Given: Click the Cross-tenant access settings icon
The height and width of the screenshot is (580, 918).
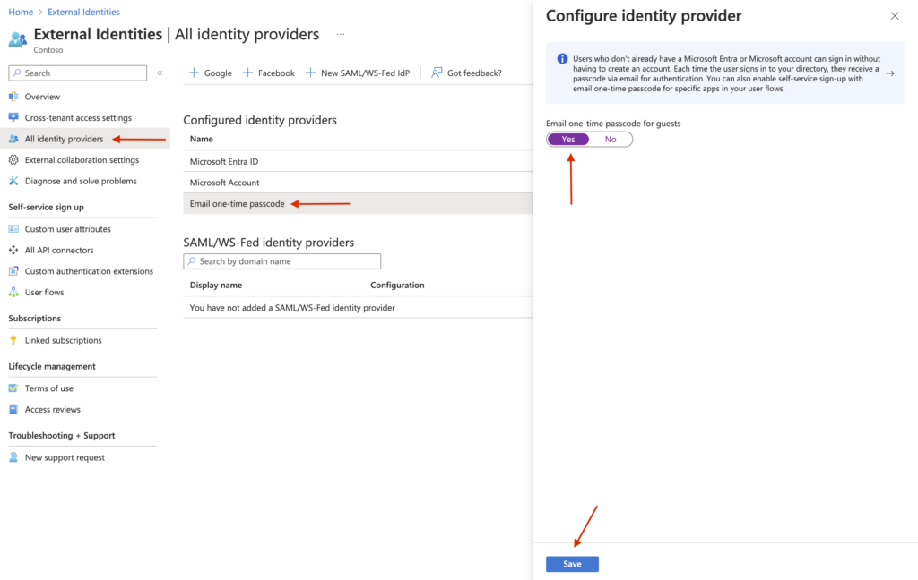Looking at the screenshot, I should point(13,118).
